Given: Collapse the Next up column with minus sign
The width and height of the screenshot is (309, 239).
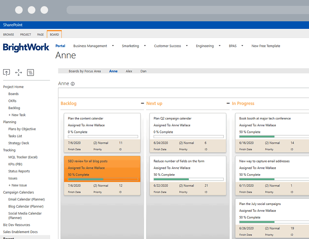Looking at the screenshot, I should click(x=228, y=103).
